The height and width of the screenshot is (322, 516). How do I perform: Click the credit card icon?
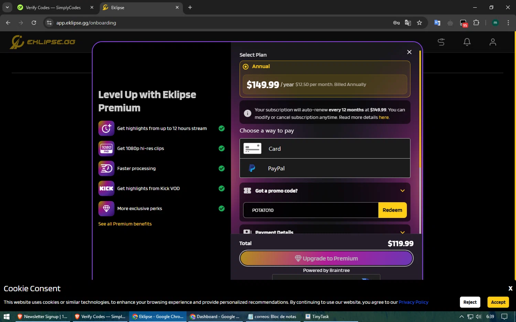coord(252,148)
